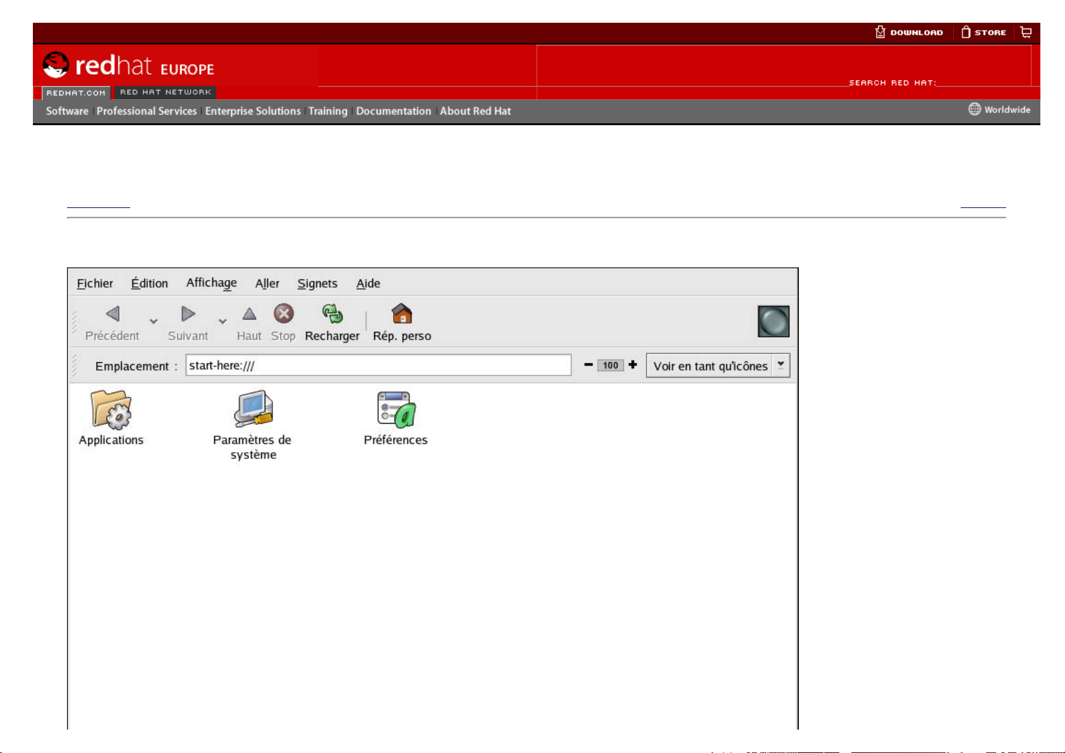Screen dimensions: 1065x753
Task: Click the Download icon in the header
Action: point(880,32)
